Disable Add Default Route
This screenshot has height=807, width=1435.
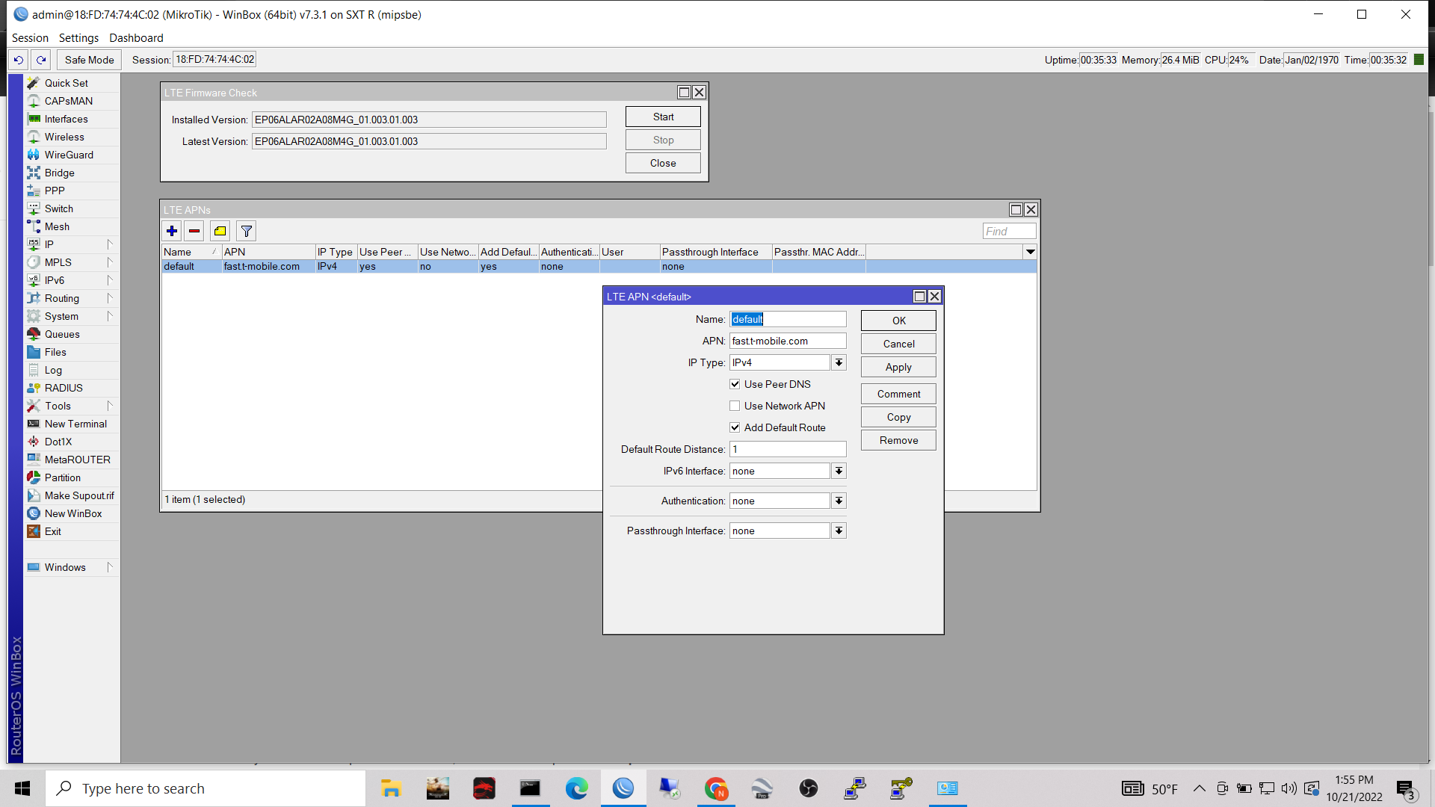(735, 427)
